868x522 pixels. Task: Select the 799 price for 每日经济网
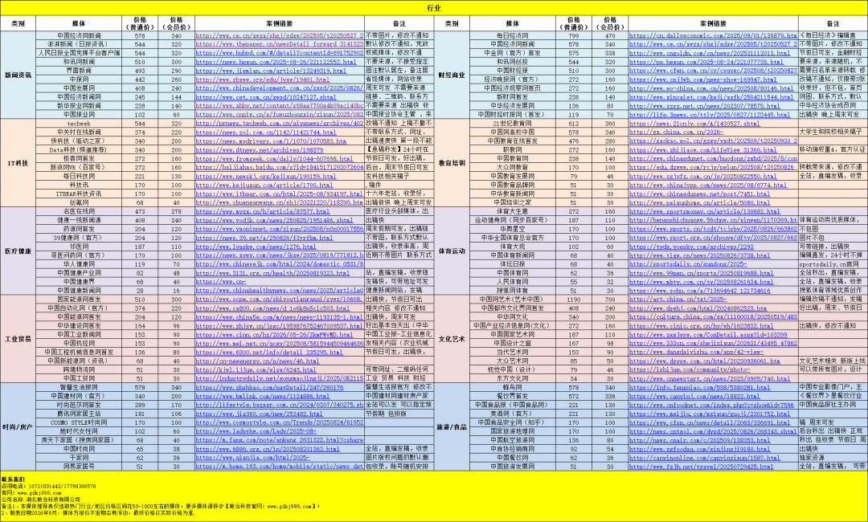574,35
